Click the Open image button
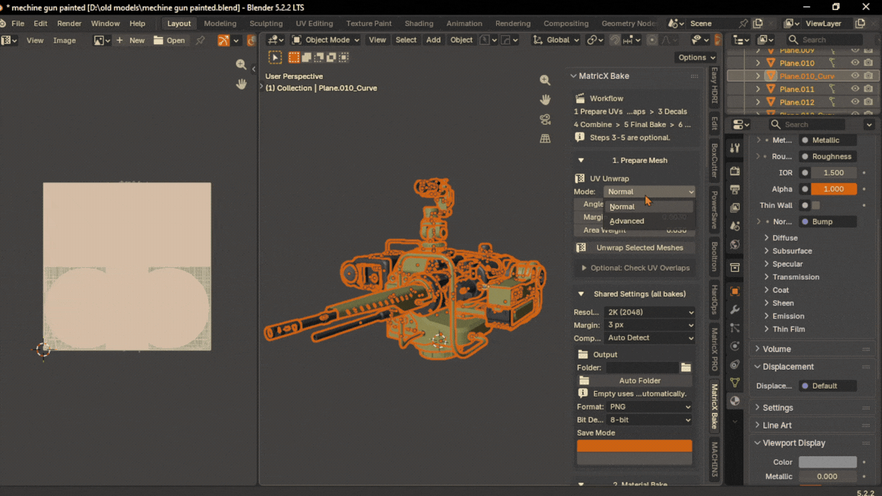The width and height of the screenshot is (882, 496). point(169,41)
